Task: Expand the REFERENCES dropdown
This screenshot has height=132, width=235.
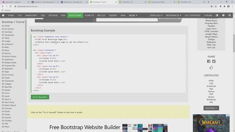Action: [174, 15]
